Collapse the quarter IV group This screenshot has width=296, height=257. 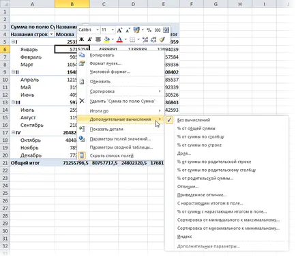click(x=13, y=132)
